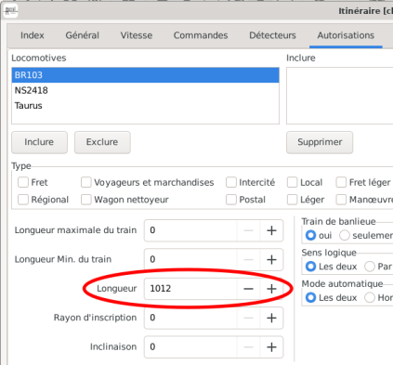Enable the Fret type checkbox
Image resolution: width=393 pixels, height=365 pixels.
23,182
